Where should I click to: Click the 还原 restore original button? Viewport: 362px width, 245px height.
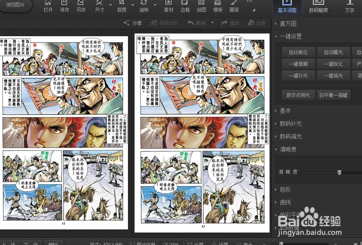[x=257, y=23]
